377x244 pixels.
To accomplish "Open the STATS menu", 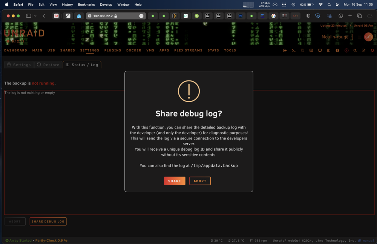I will click(x=213, y=50).
